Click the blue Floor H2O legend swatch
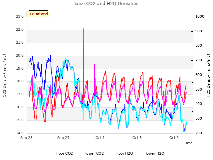This screenshot has height=160, width=213. coord(111,154)
